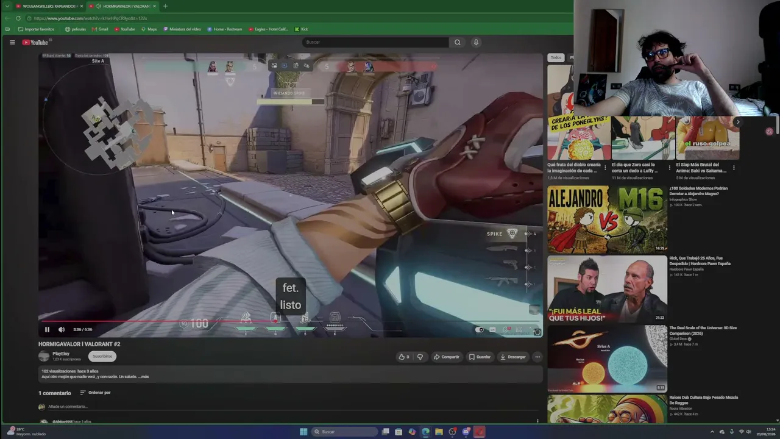The width and height of the screenshot is (780, 439).
Task: Open the Miniatura del vídeo bookmark
Action: click(182, 29)
